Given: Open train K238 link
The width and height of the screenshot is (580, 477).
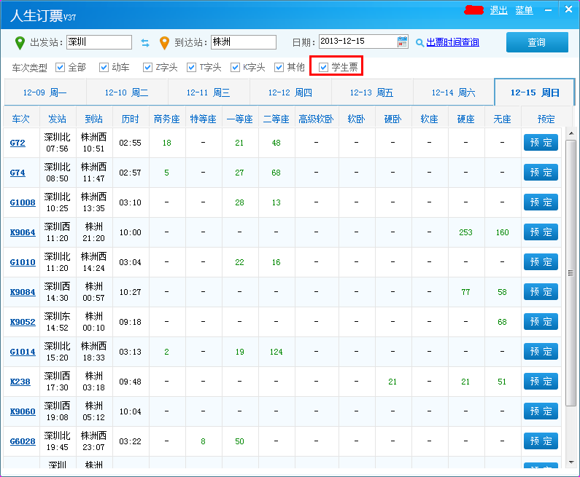Looking at the screenshot, I should point(20,382).
